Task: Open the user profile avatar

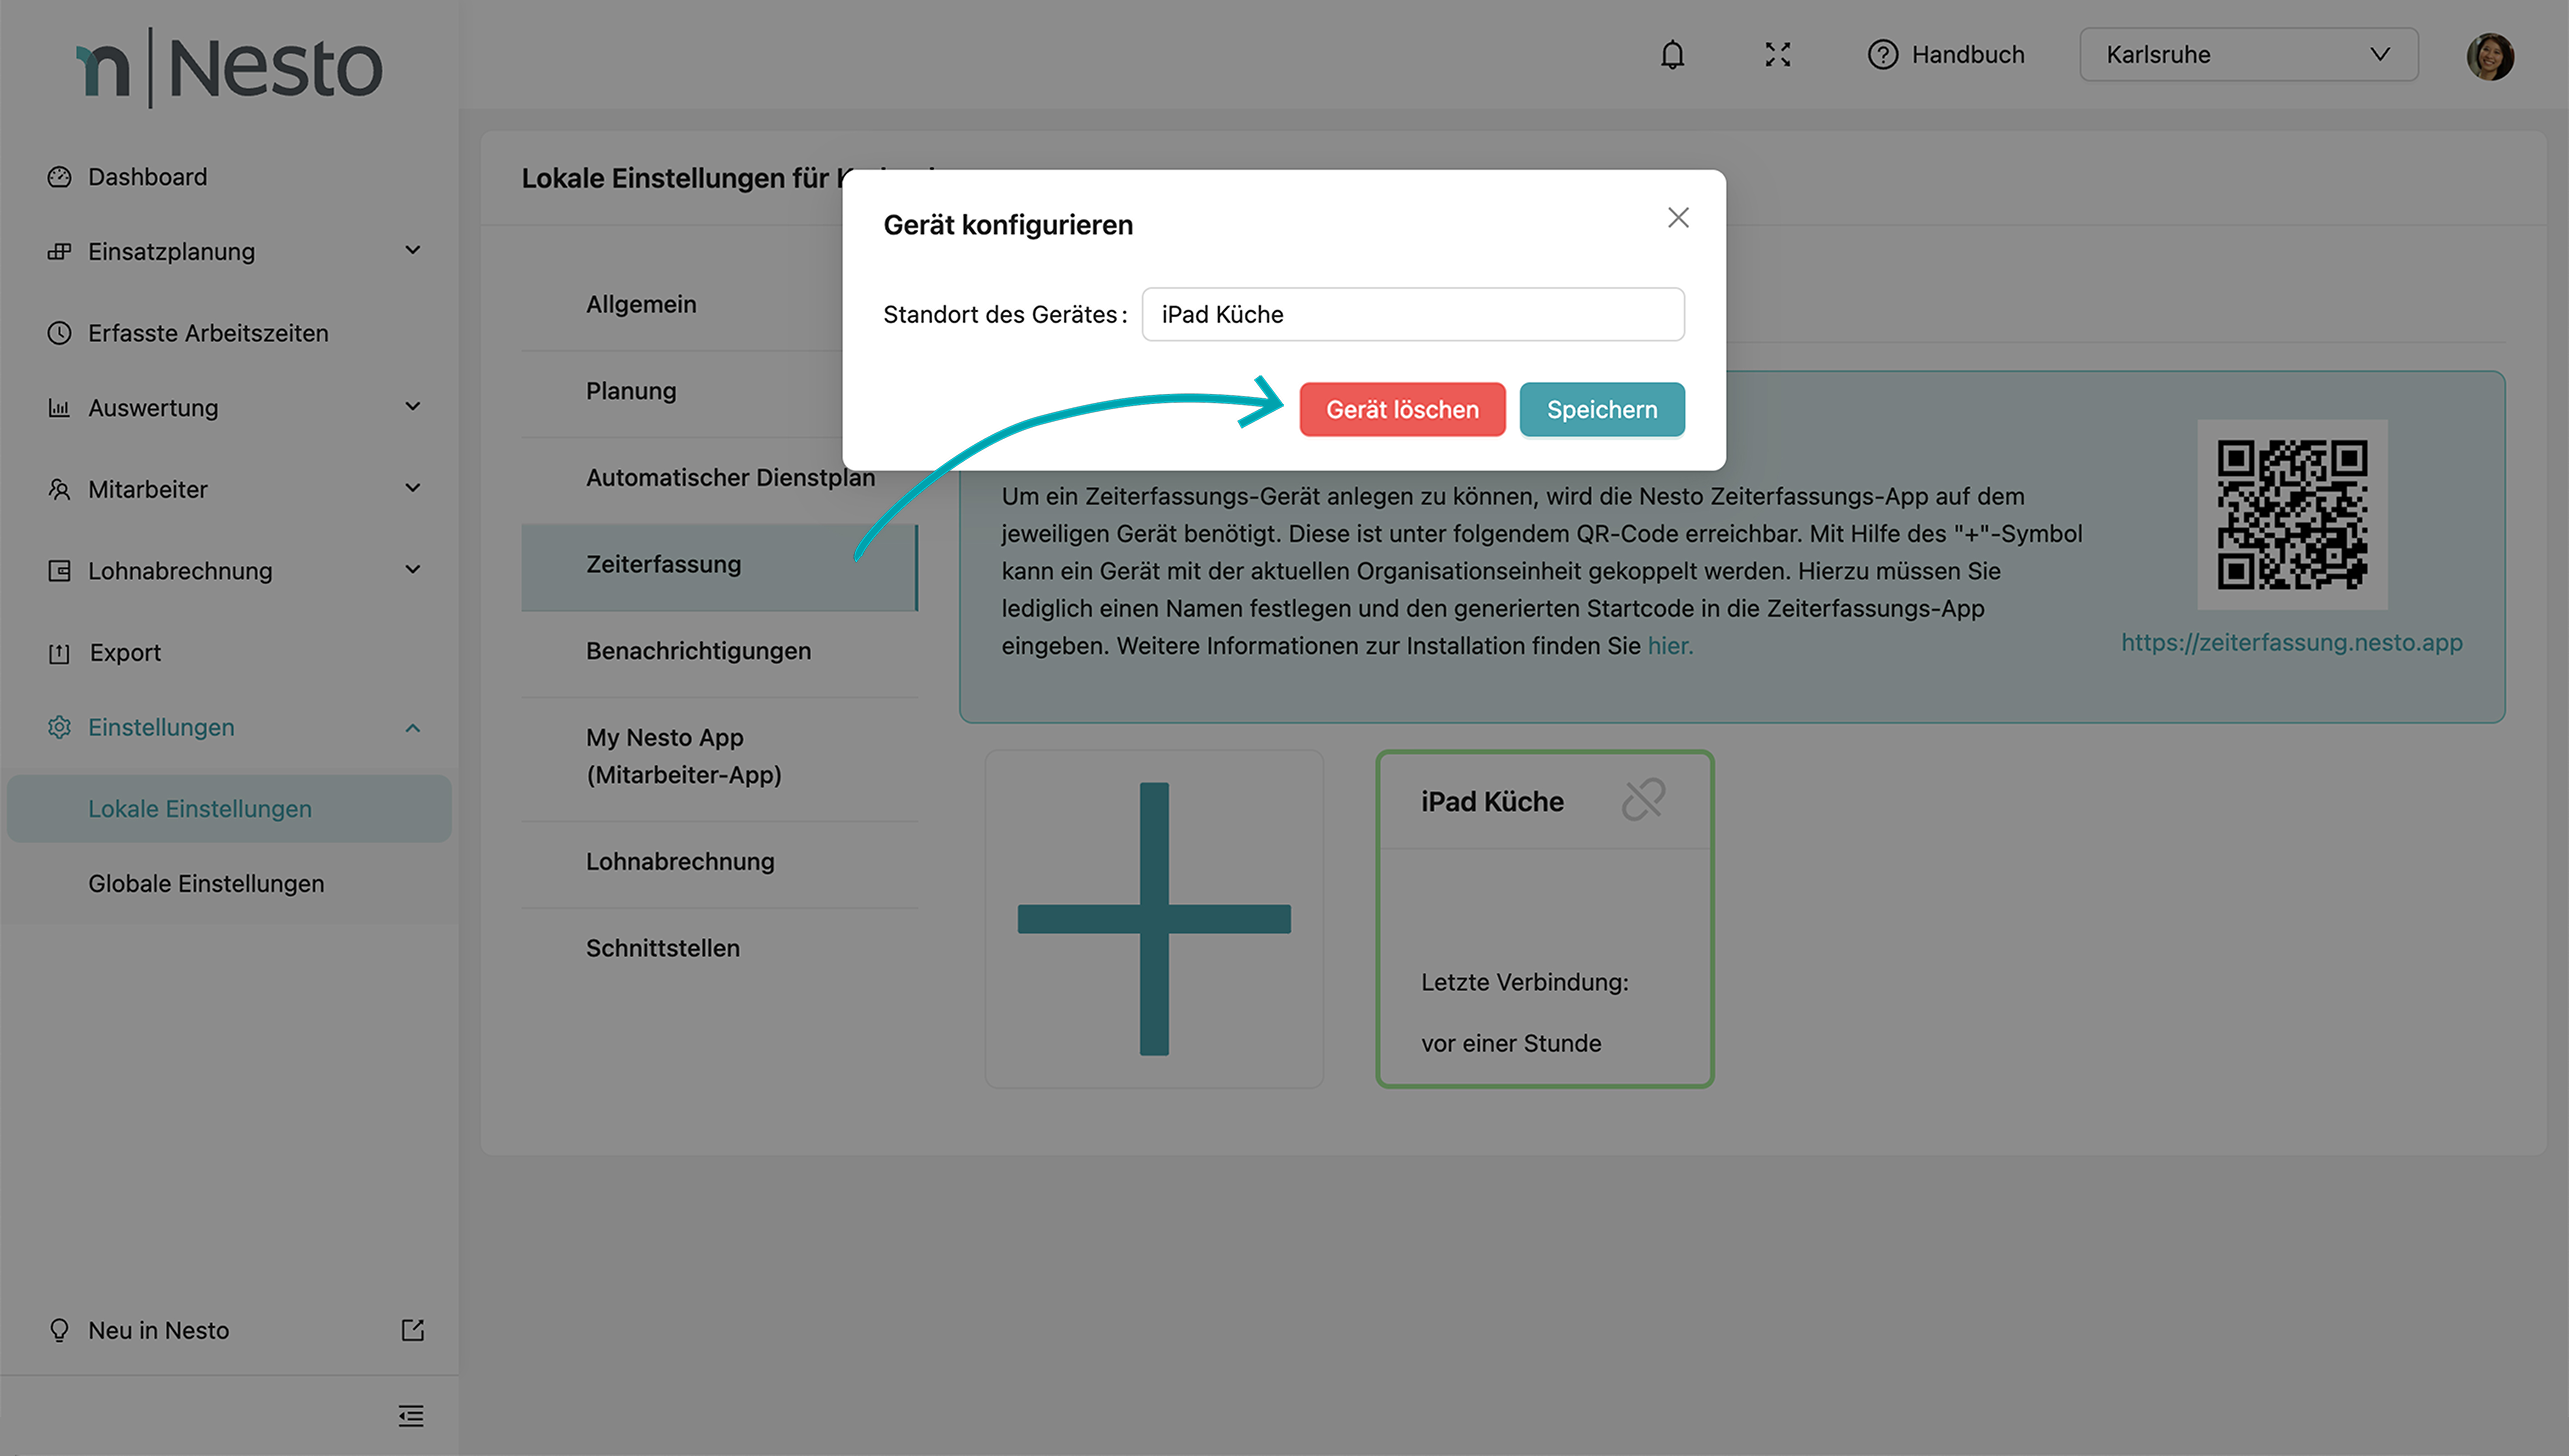Action: click(2489, 56)
